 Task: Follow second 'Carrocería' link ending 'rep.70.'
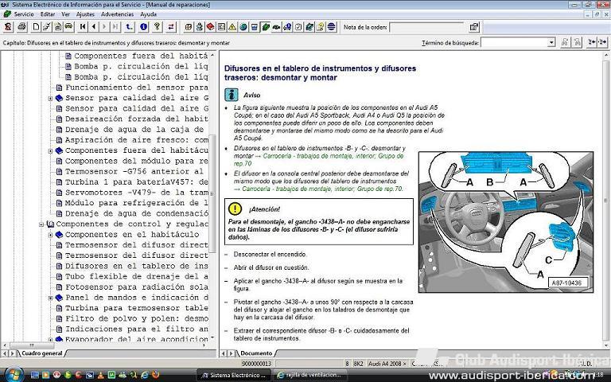point(322,189)
